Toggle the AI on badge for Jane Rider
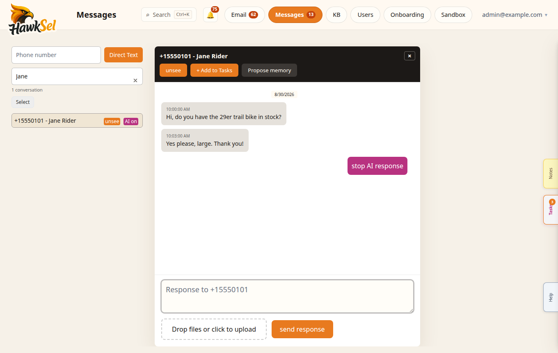 tap(131, 121)
